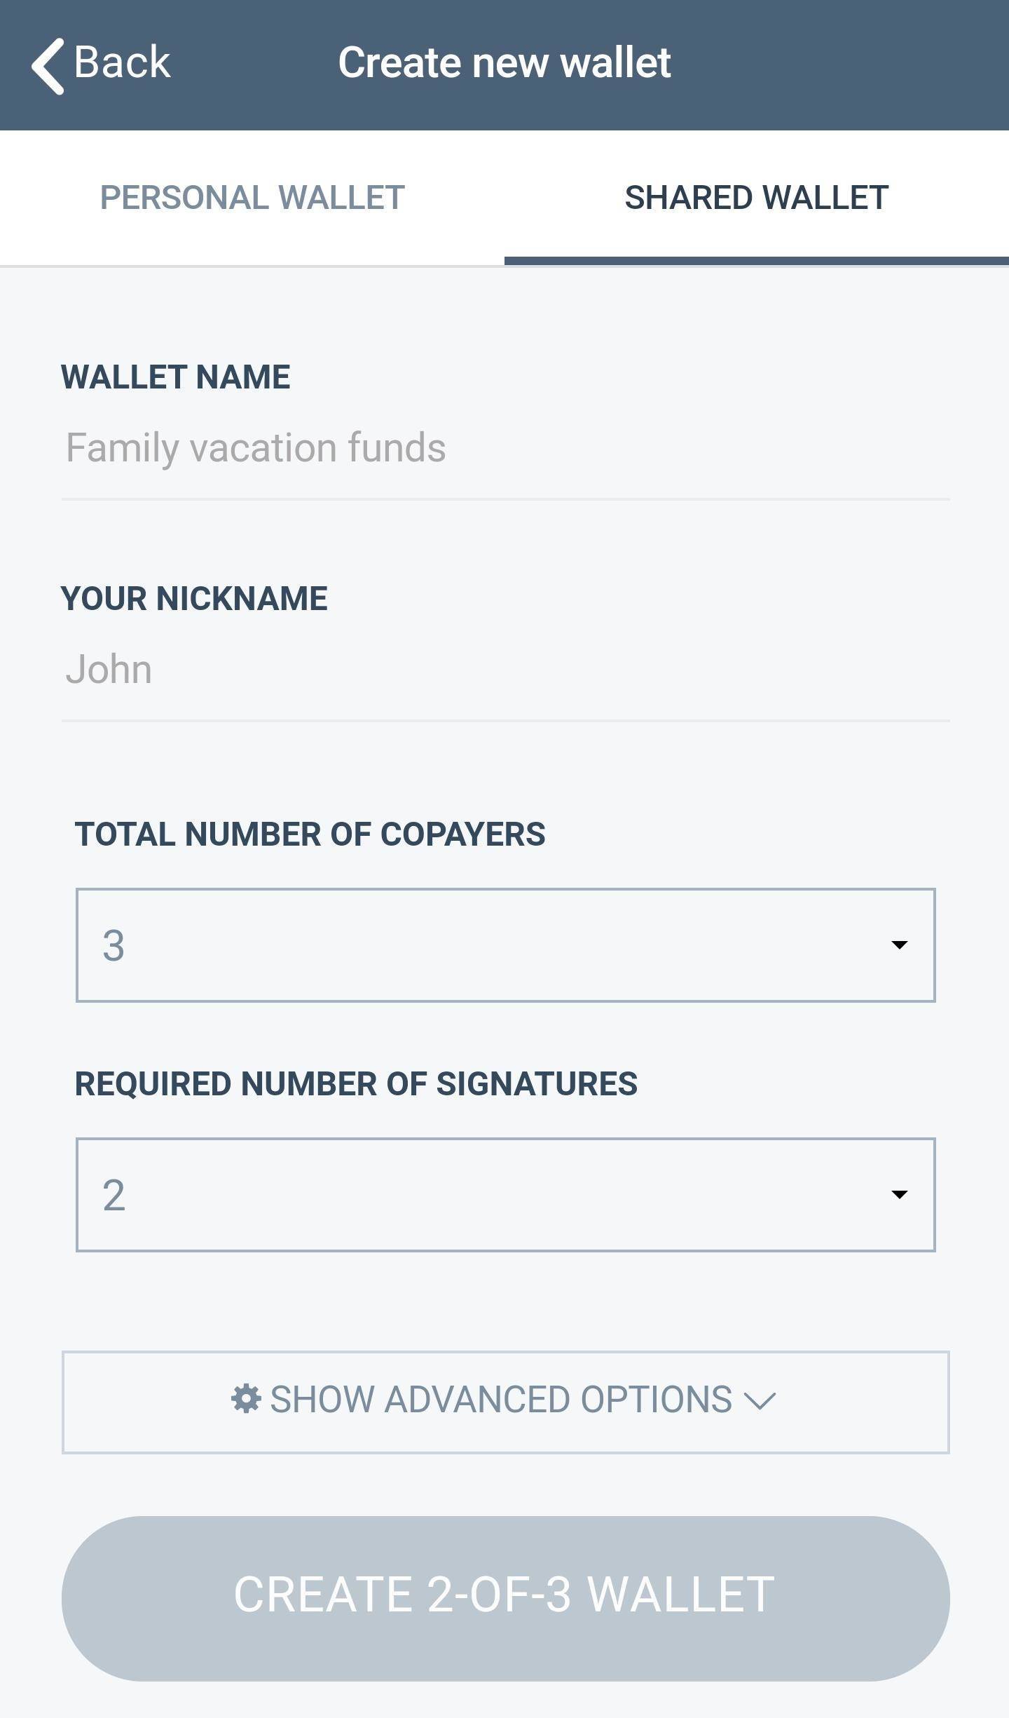This screenshot has height=1718, width=1009.
Task: Click the gear icon beside advanced options
Action: point(246,1399)
